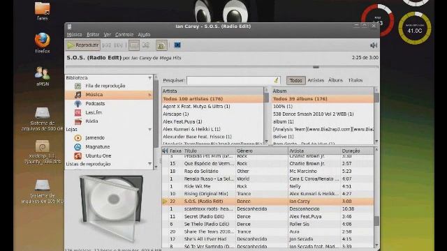The image size is (447, 251).
Task: Click album list scrollbar down arrow
Action: (x=376, y=141)
